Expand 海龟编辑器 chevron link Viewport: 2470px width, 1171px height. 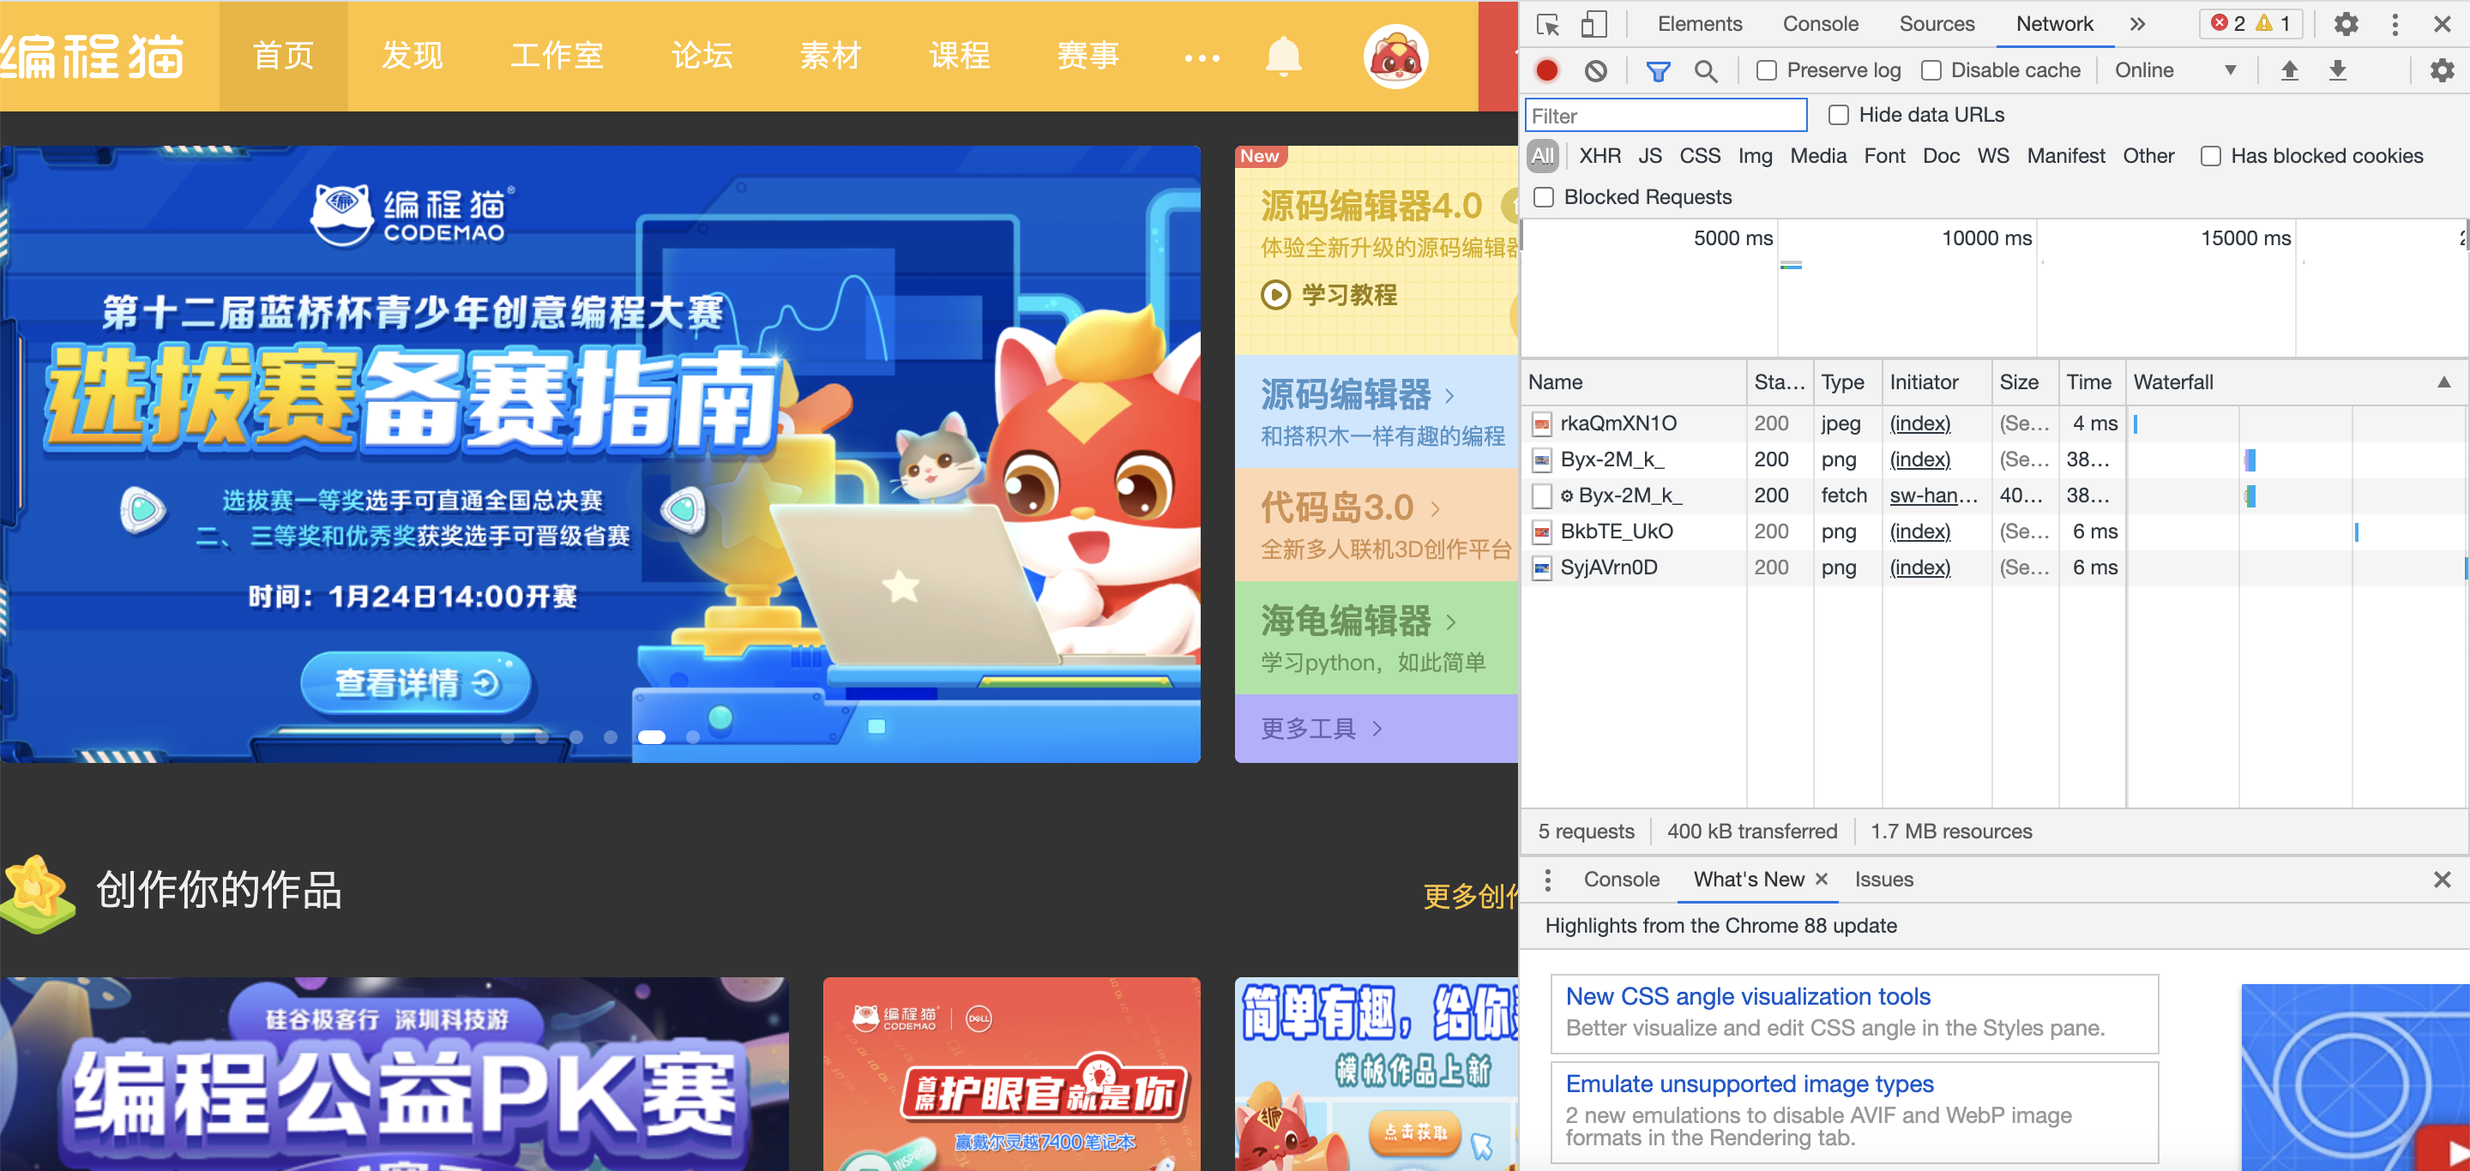point(1451,622)
